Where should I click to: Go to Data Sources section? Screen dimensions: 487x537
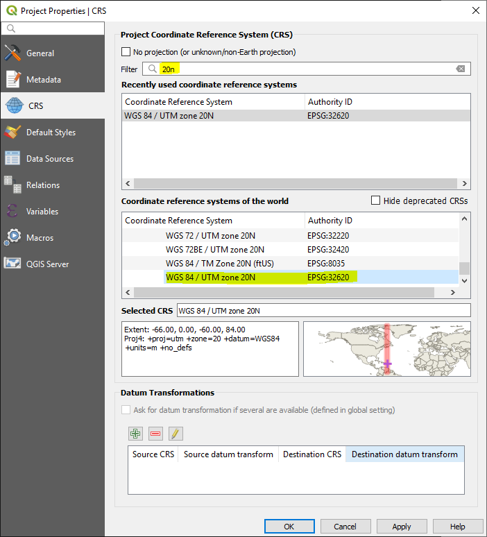point(49,159)
